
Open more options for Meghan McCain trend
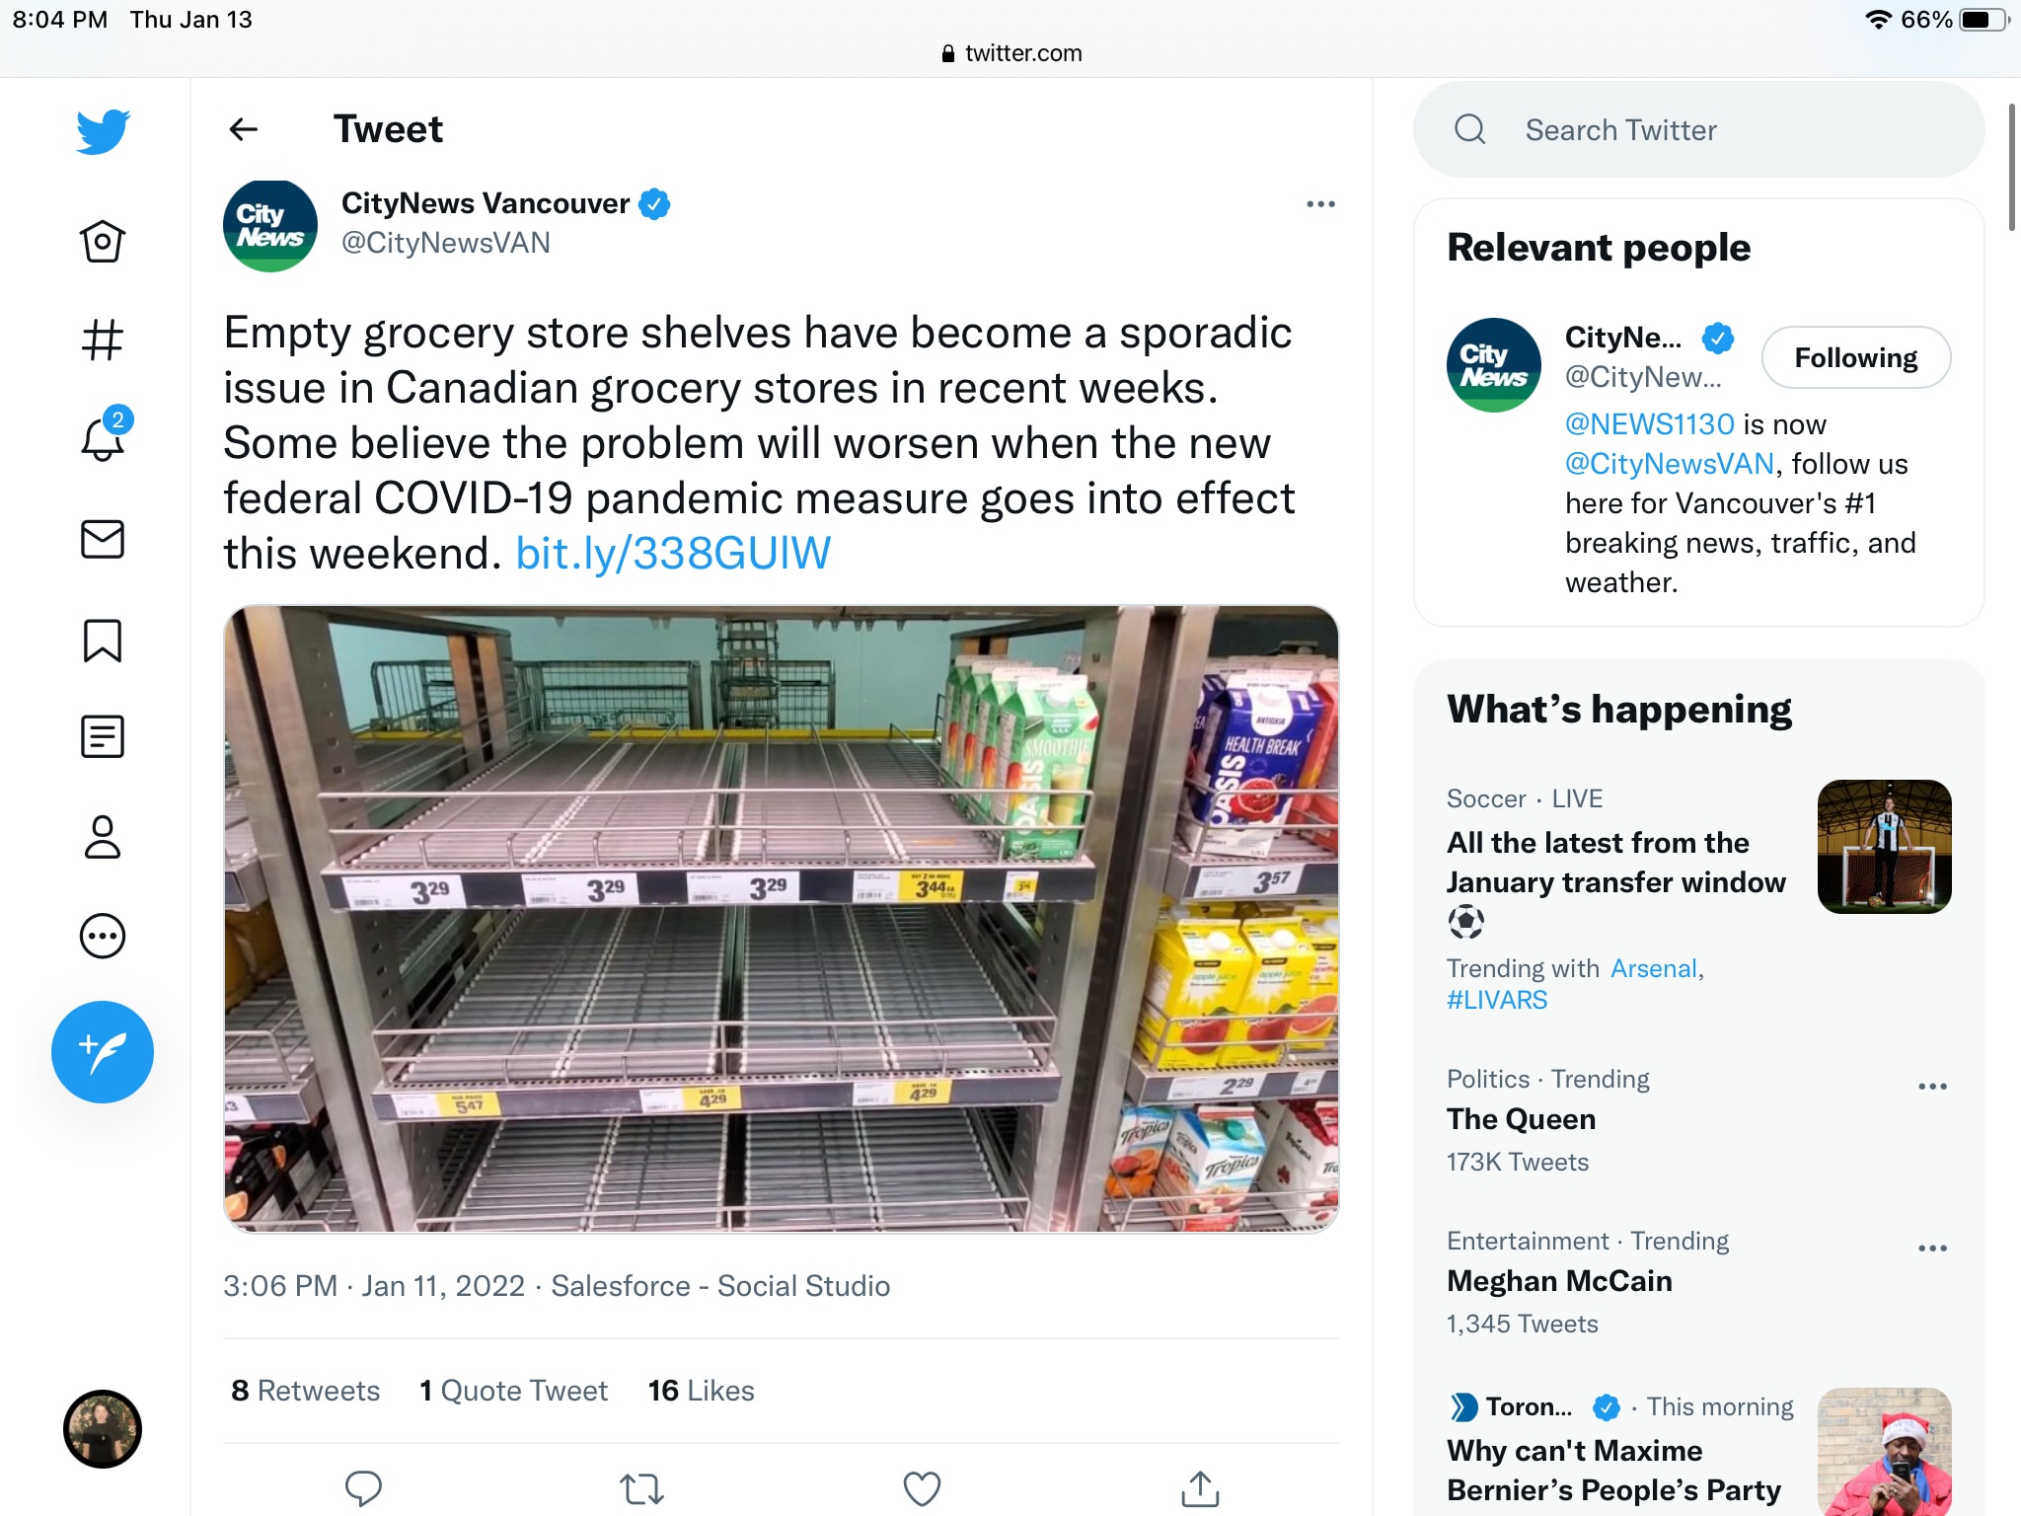point(1931,1249)
